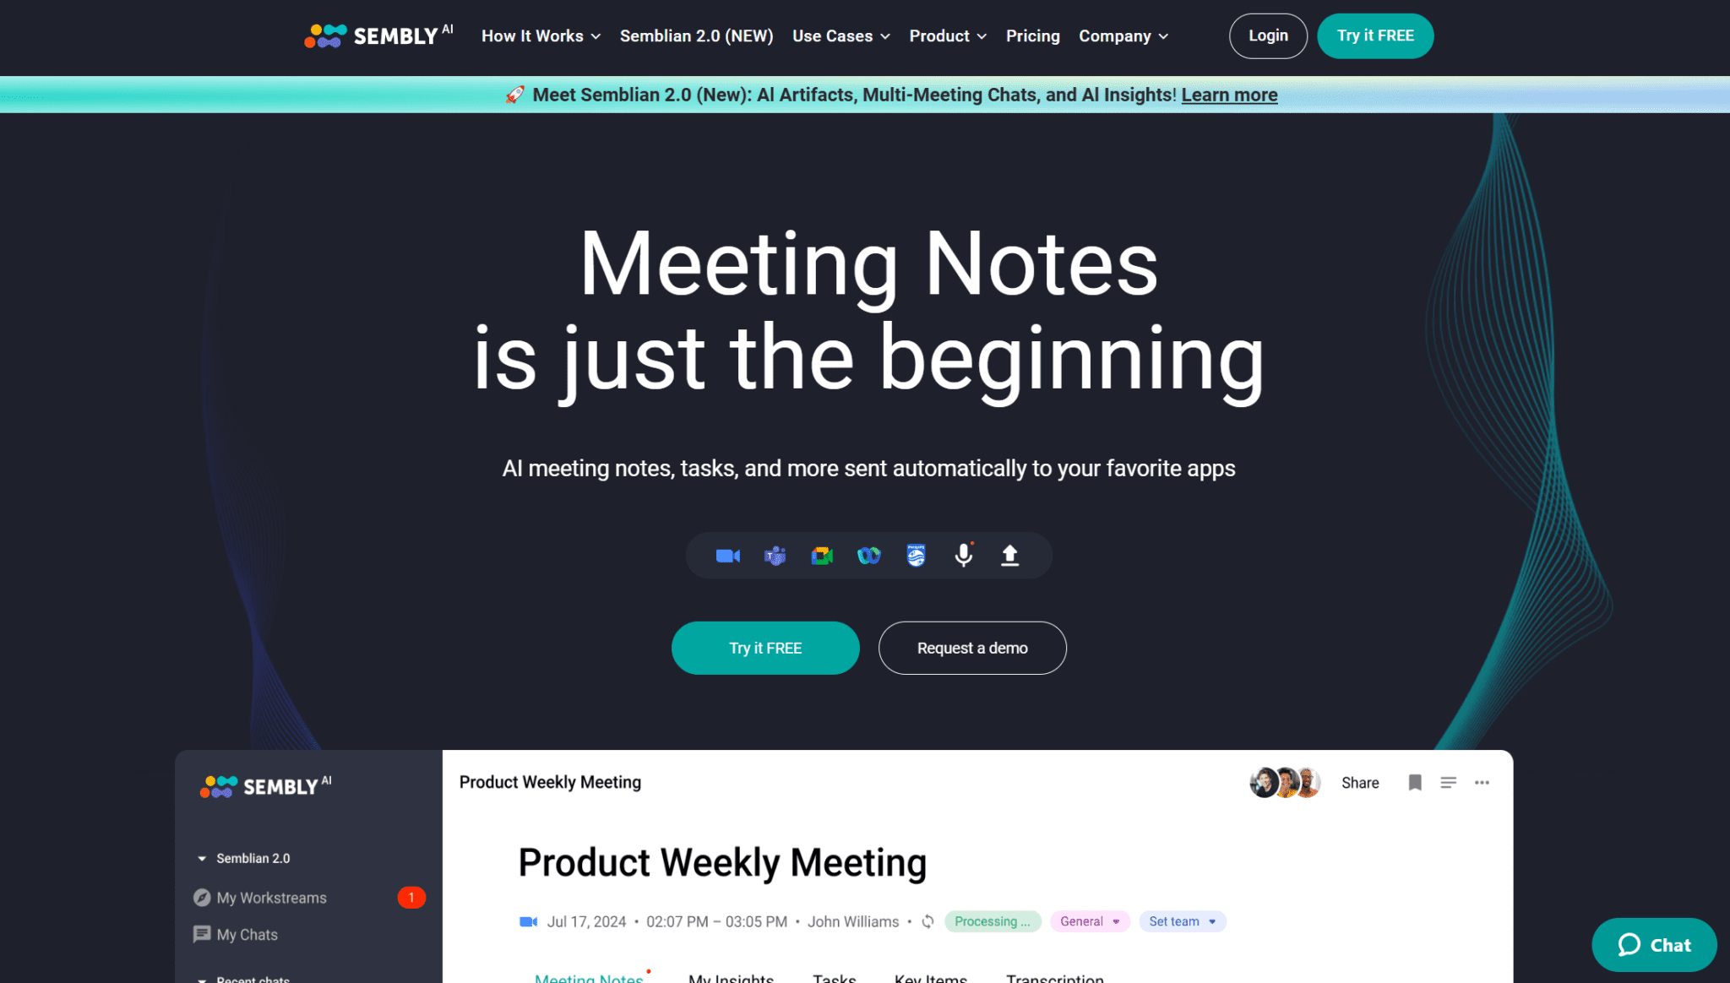1730x983 pixels.
Task: Click the Microsoft Teams icon
Action: pyautogui.click(x=774, y=555)
